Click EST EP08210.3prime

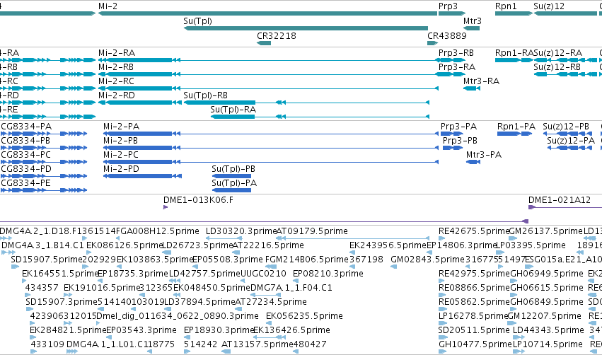(x=328, y=274)
